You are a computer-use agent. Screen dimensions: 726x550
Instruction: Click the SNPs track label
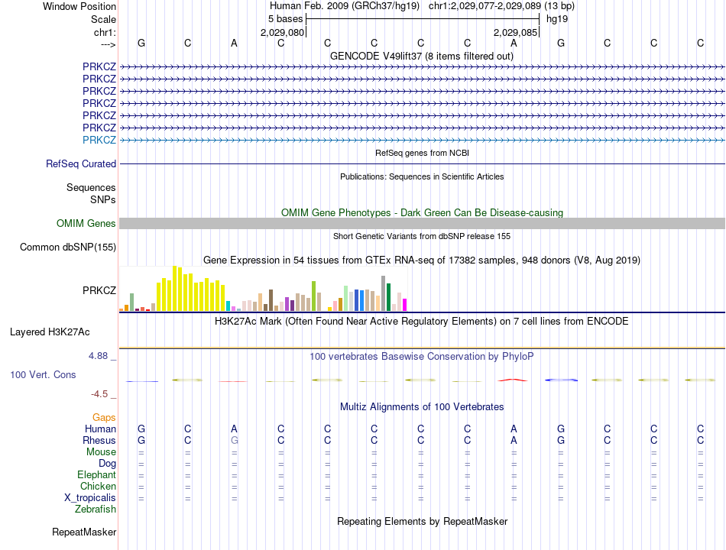click(x=103, y=199)
